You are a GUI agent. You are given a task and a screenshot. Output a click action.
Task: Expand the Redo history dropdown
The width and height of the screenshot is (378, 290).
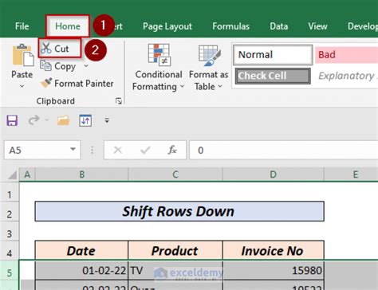pyautogui.click(x=47, y=120)
